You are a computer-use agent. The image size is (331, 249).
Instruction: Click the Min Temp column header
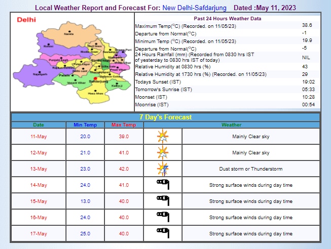85,124
